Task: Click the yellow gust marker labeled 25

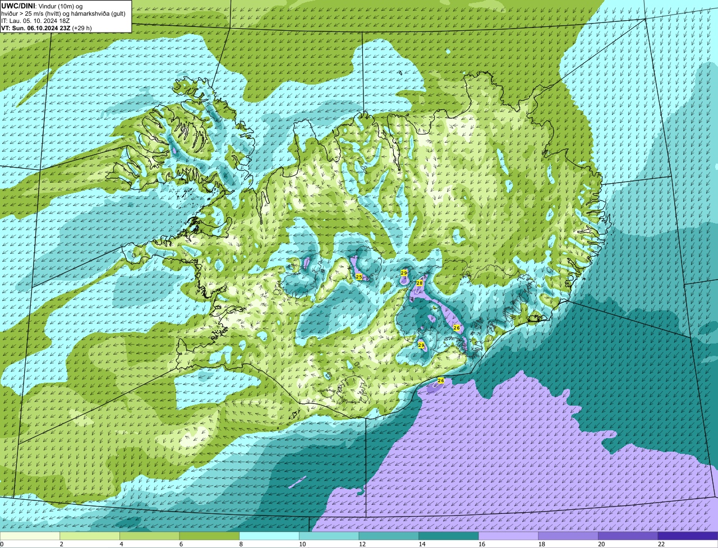Action: (x=359, y=277)
